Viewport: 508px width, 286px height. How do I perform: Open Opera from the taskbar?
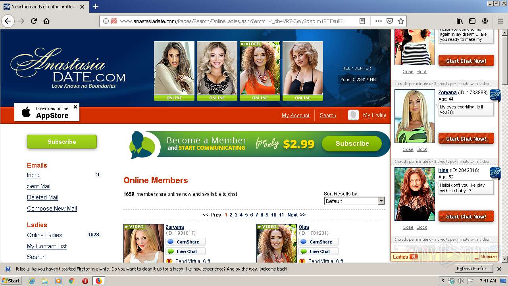(85, 281)
